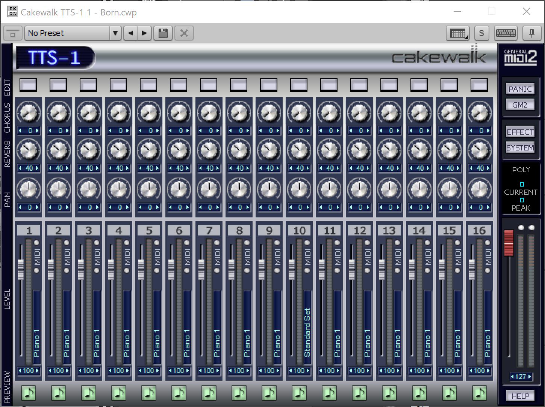Image resolution: width=545 pixels, height=407 pixels.
Task: Select the previous preset arrow
Action: click(131, 33)
